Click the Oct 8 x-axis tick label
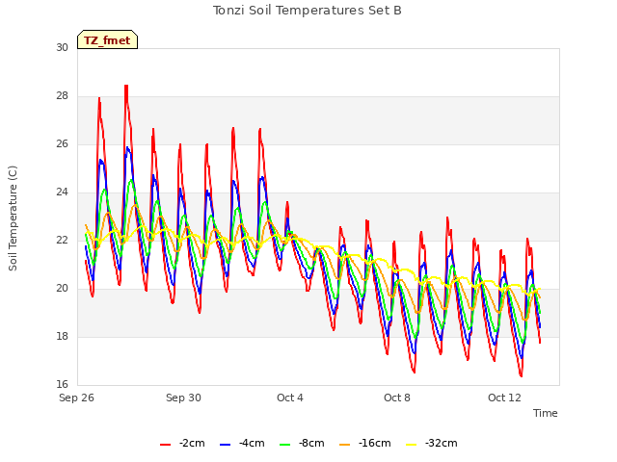617x462 pixels. click(397, 398)
